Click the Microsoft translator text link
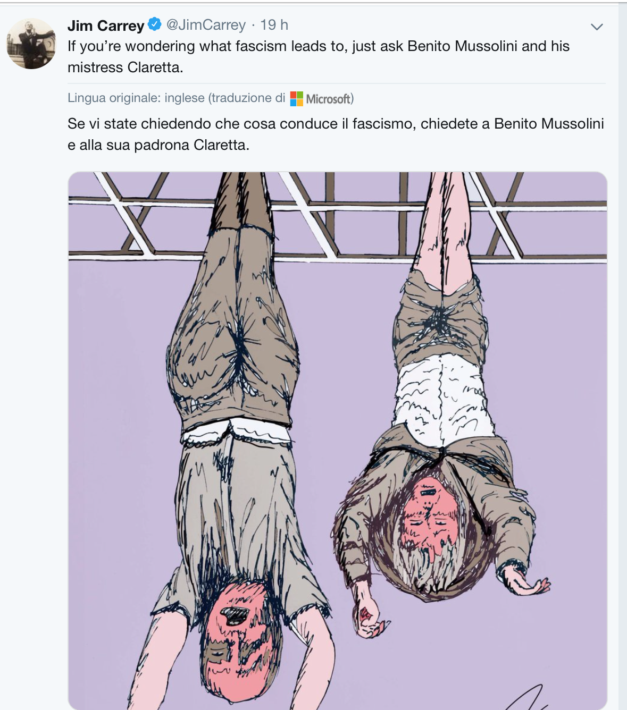 click(329, 99)
